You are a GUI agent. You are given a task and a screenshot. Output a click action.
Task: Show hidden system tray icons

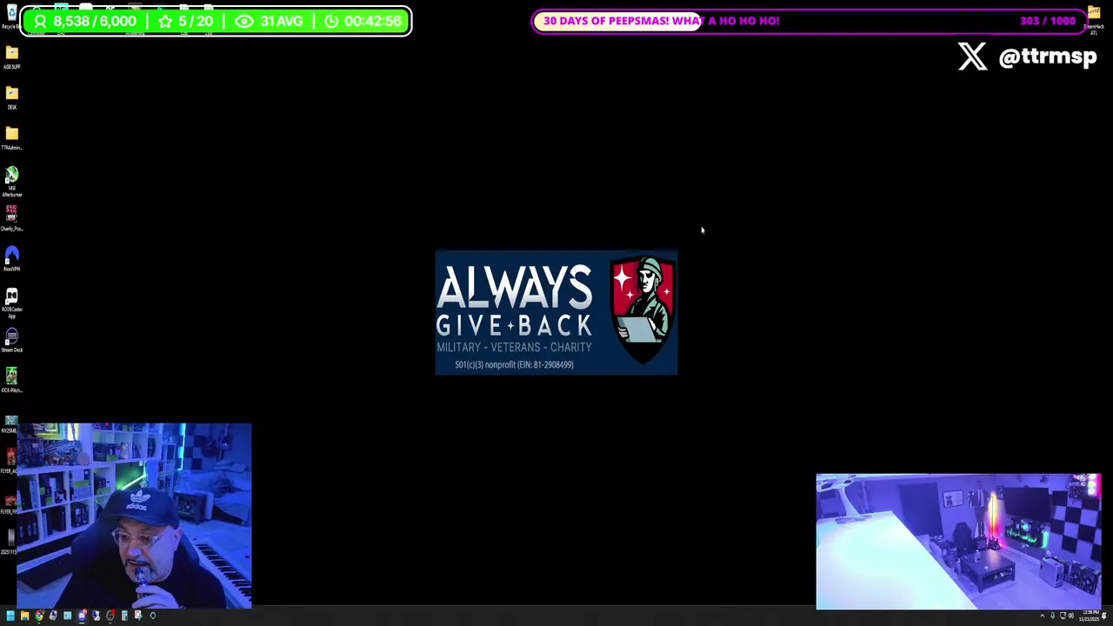(x=1043, y=616)
